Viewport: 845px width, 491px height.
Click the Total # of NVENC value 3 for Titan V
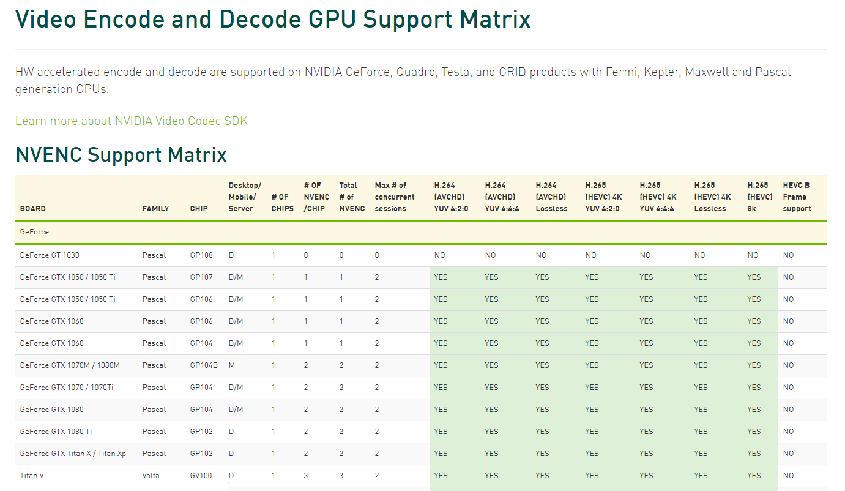tap(341, 476)
